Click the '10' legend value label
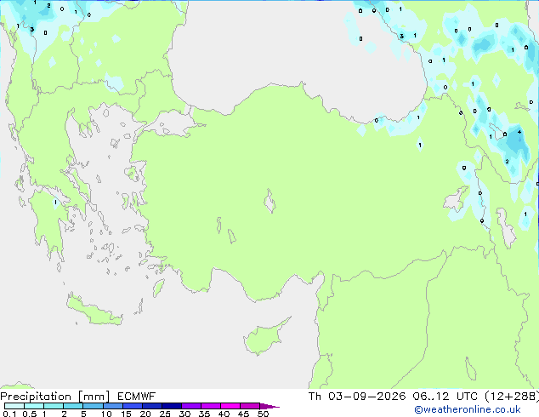The width and height of the screenshot is (539, 417). tap(106, 414)
